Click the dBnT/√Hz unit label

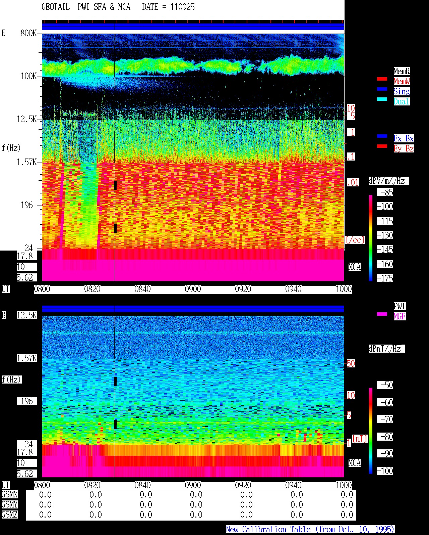tap(386, 349)
